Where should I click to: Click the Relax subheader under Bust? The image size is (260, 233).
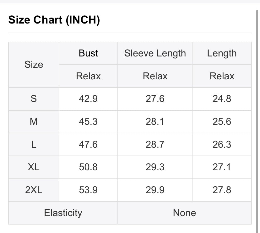pos(88,76)
